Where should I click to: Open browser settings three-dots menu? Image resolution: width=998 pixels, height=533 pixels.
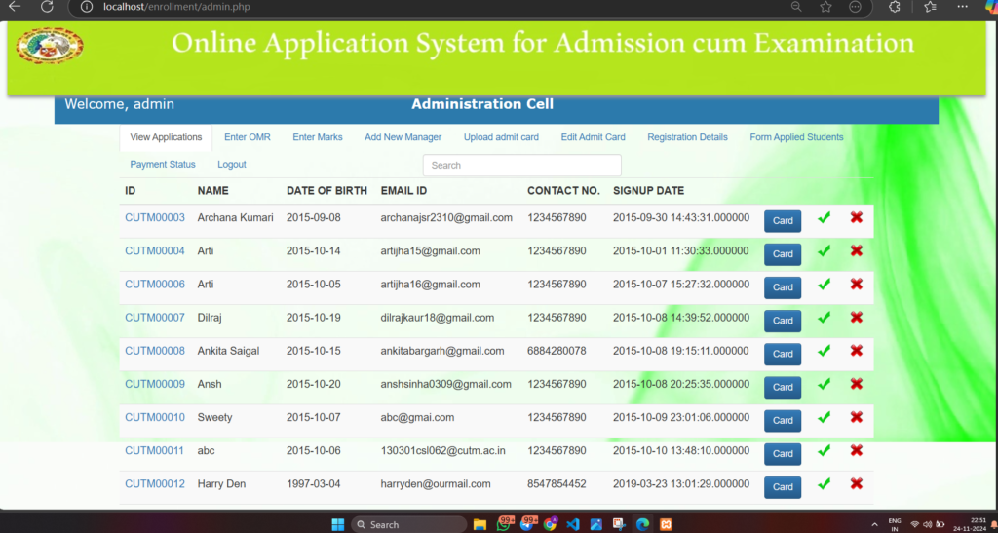pyautogui.click(x=962, y=7)
